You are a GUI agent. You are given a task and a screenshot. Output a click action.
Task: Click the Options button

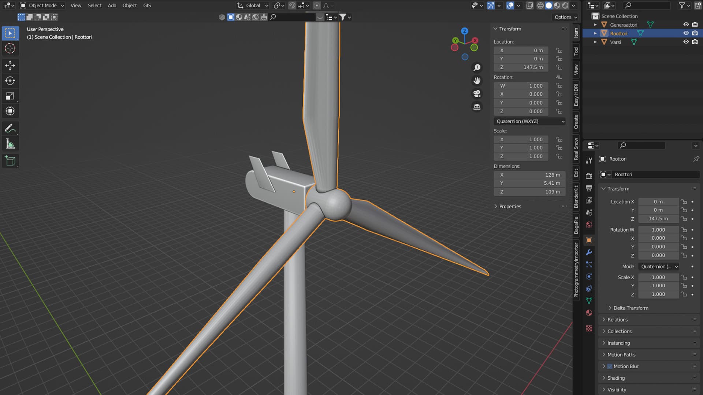pos(565,17)
